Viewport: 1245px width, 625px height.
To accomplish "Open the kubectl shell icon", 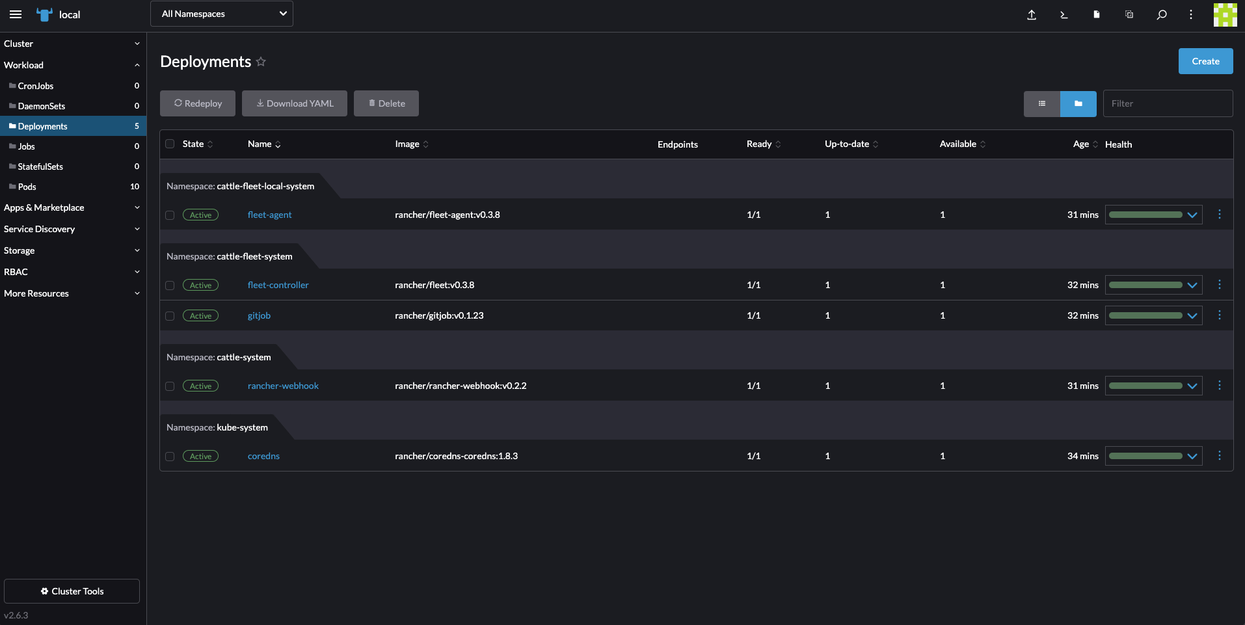I will (1064, 14).
